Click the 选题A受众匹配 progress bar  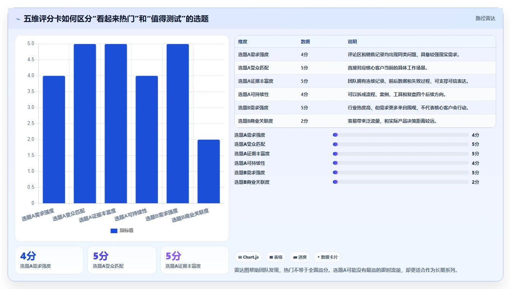point(400,144)
